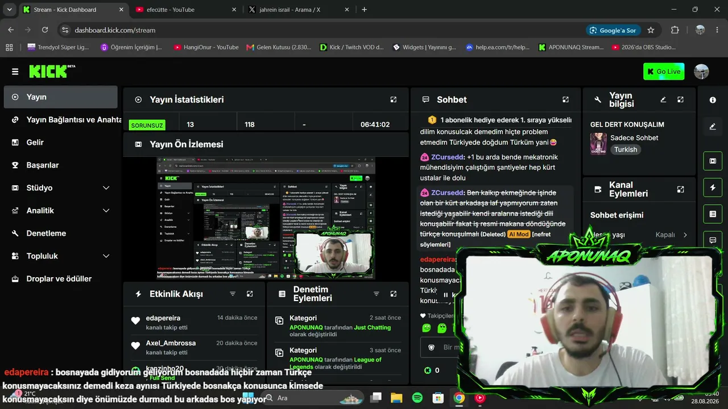Pop out the Denetim Eylemleri panel

393,294
